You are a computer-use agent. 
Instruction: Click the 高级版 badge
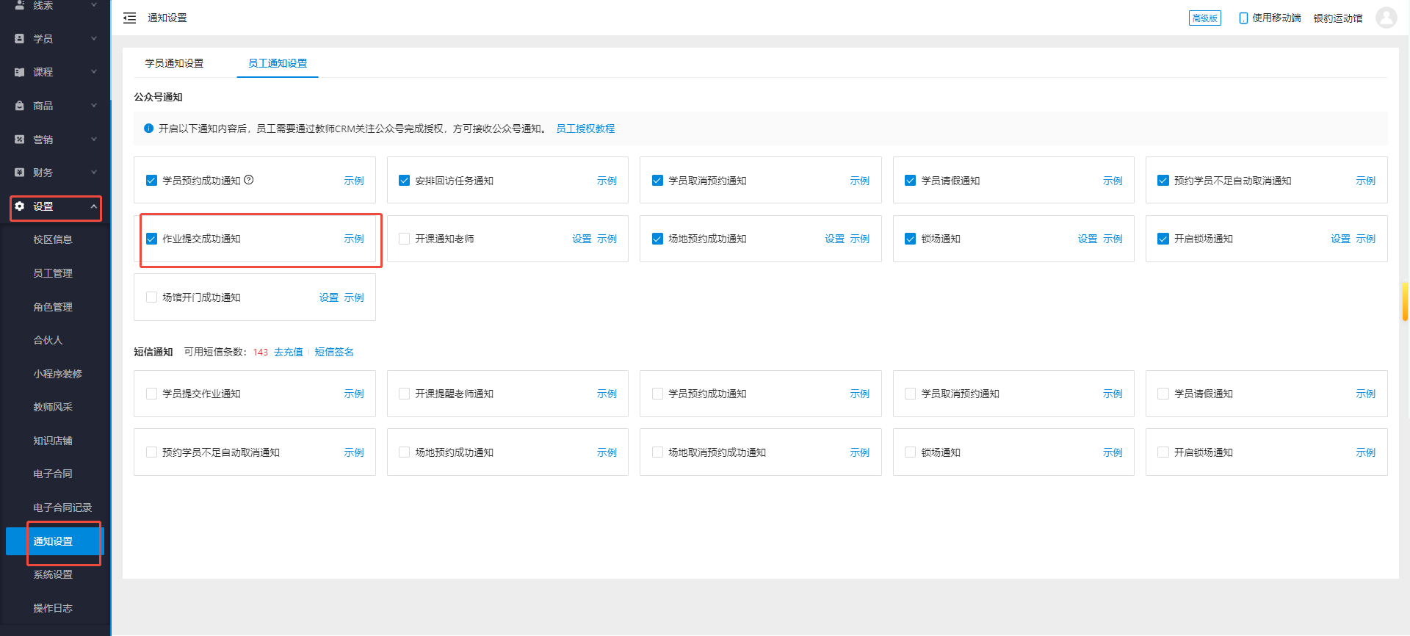1205,18
